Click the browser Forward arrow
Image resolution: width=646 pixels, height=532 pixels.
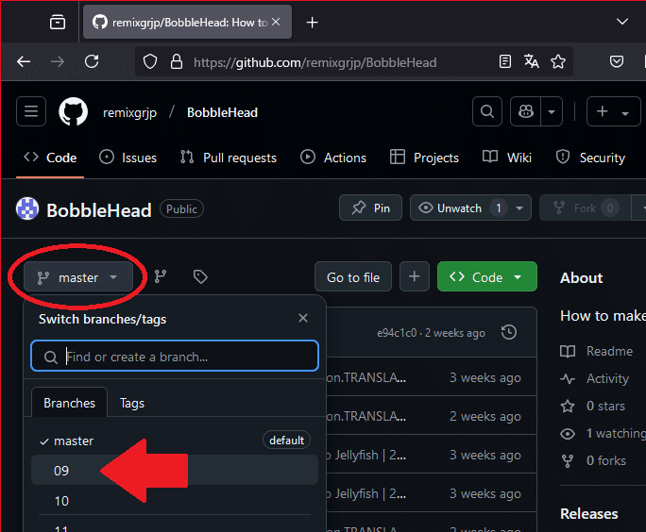click(58, 61)
